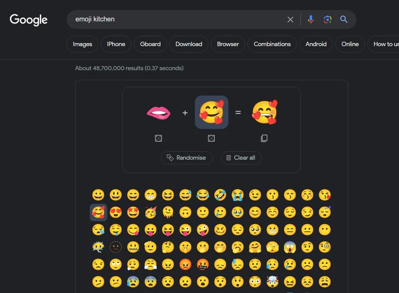This screenshot has width=399, height=293.
Task: Select the face screaming in fear emoji
Action: 290,247
